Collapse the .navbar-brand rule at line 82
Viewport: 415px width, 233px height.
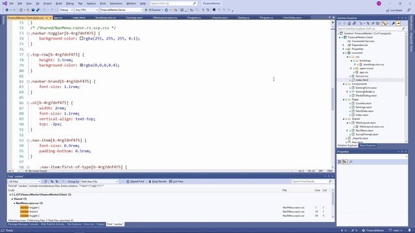point(28,82)
